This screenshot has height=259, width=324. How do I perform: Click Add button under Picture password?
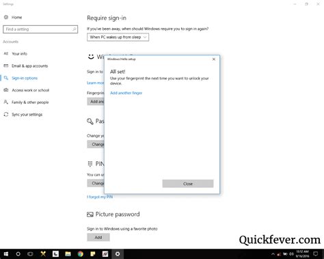click(x=98, y=237)
